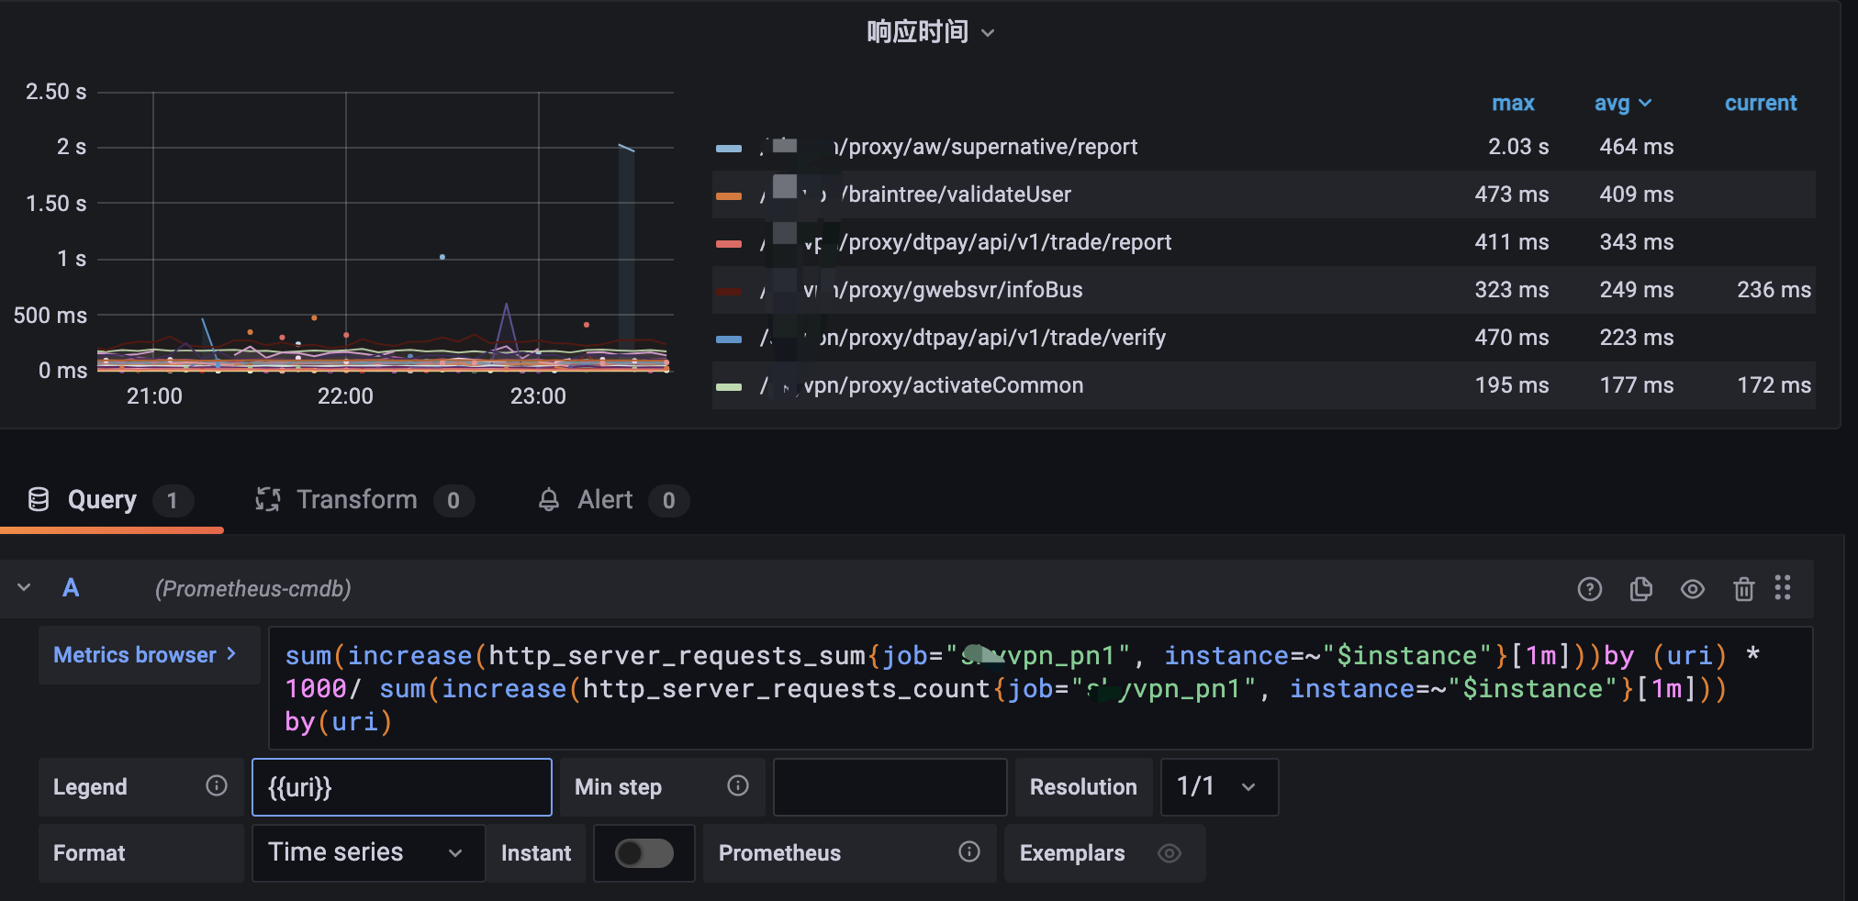Select the proxy/gwebsvr/infoBus legend entry

click(x=921, y=290)
